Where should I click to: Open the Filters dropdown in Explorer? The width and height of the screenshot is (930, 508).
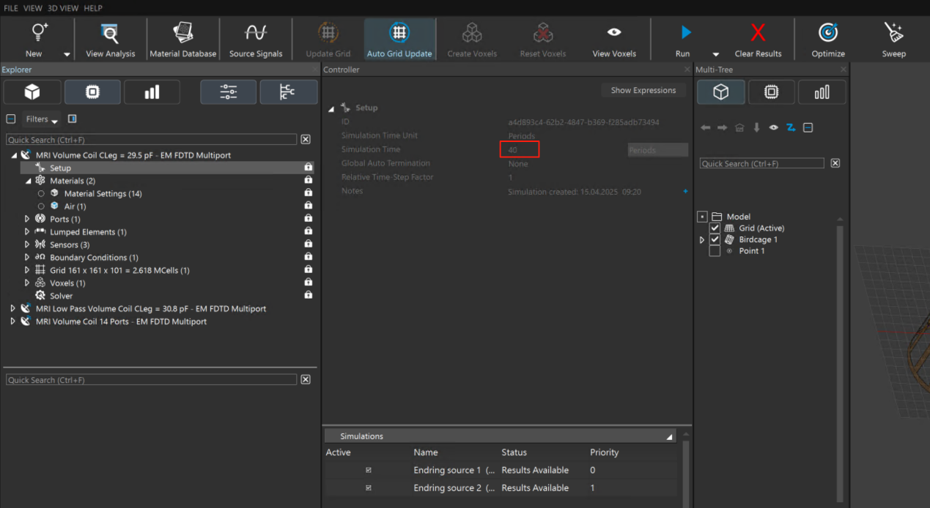(41, 119)
